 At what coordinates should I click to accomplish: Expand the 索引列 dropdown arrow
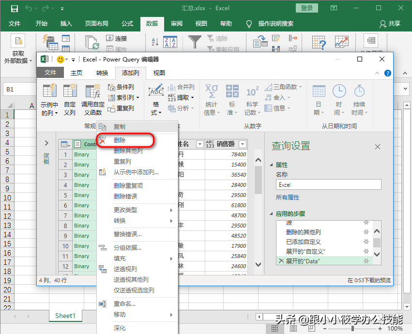pyautogui.click(x=137, y=98)
